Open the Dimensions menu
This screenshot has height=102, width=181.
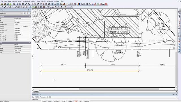pos(26,1)
